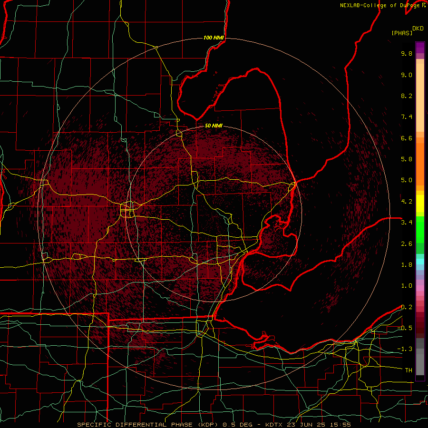
Task: Click the 0.2 value on the color scale
Action: pyautogui.click(x=407, y=307)
